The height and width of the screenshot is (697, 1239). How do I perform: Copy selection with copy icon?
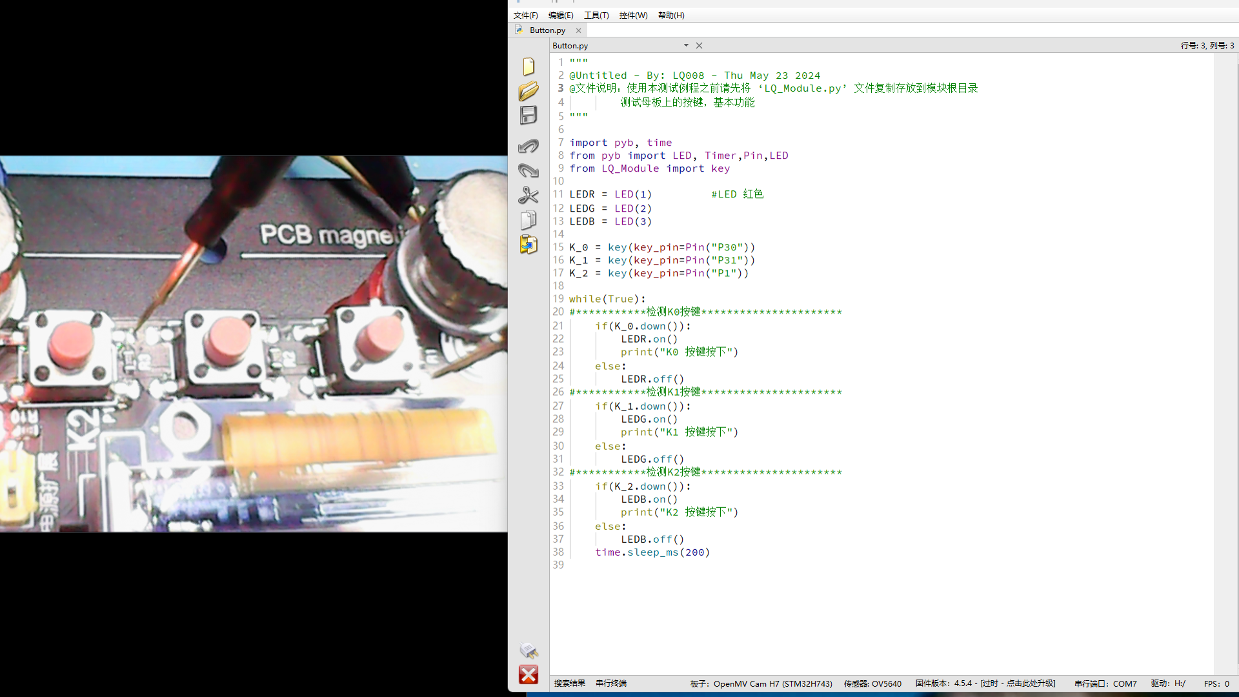529,220
